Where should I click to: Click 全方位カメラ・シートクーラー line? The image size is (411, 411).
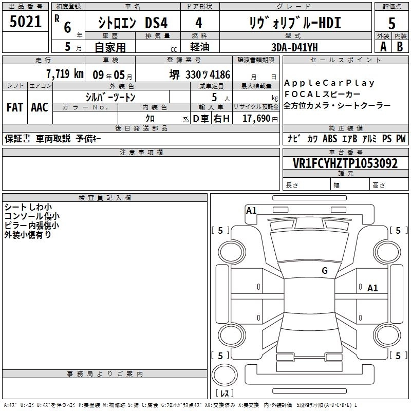337,105
